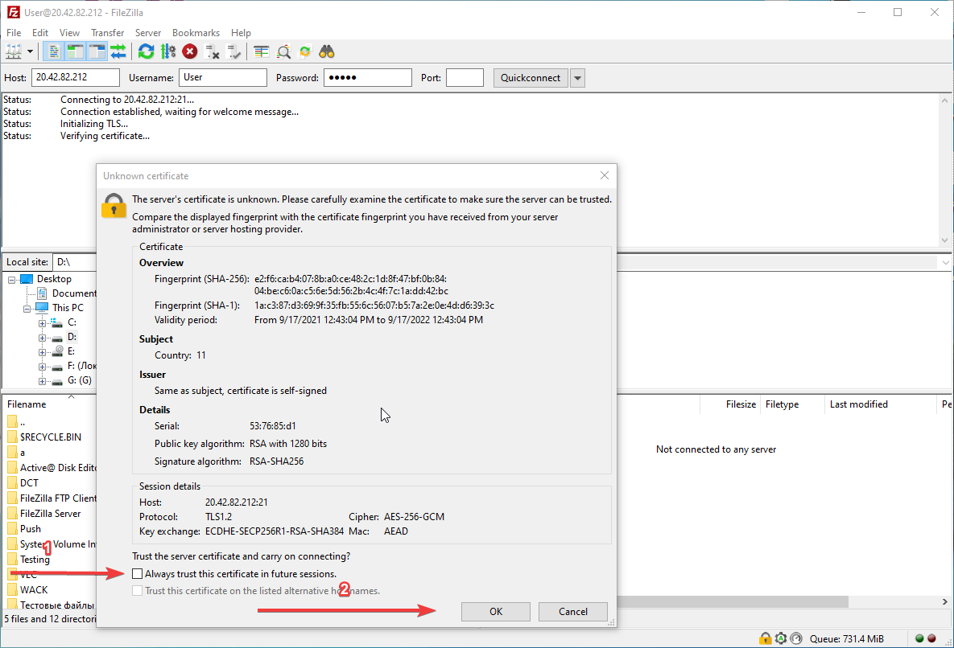The width and height of the screenshot is (954, 648).
Task: Select the $RECYCLE.BIN folder
Action: click(51, 437)
